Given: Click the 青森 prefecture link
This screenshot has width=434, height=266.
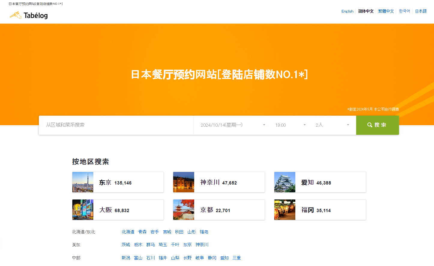Looking at the screenshot, I should tap(142, 232).
